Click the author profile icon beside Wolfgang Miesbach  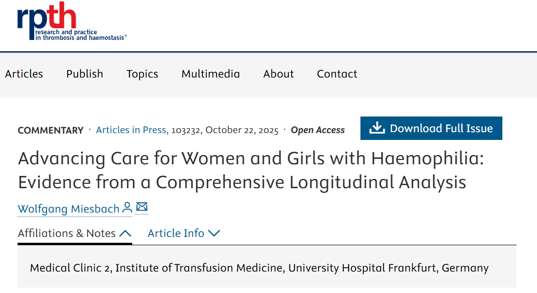click(x=127, y=208)
